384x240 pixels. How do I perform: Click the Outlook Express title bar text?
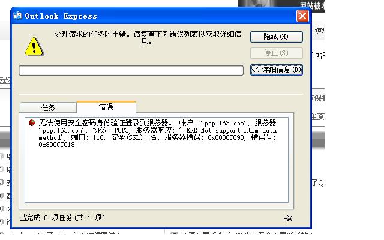point(61,16)
